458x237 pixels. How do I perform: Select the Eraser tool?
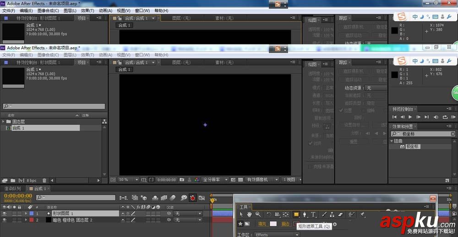click(x=341, y=215)
